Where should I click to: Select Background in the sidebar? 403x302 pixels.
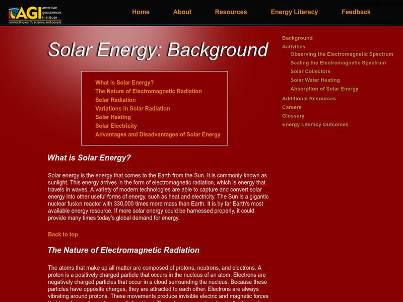pyautogui.click(x=297, y=38)
